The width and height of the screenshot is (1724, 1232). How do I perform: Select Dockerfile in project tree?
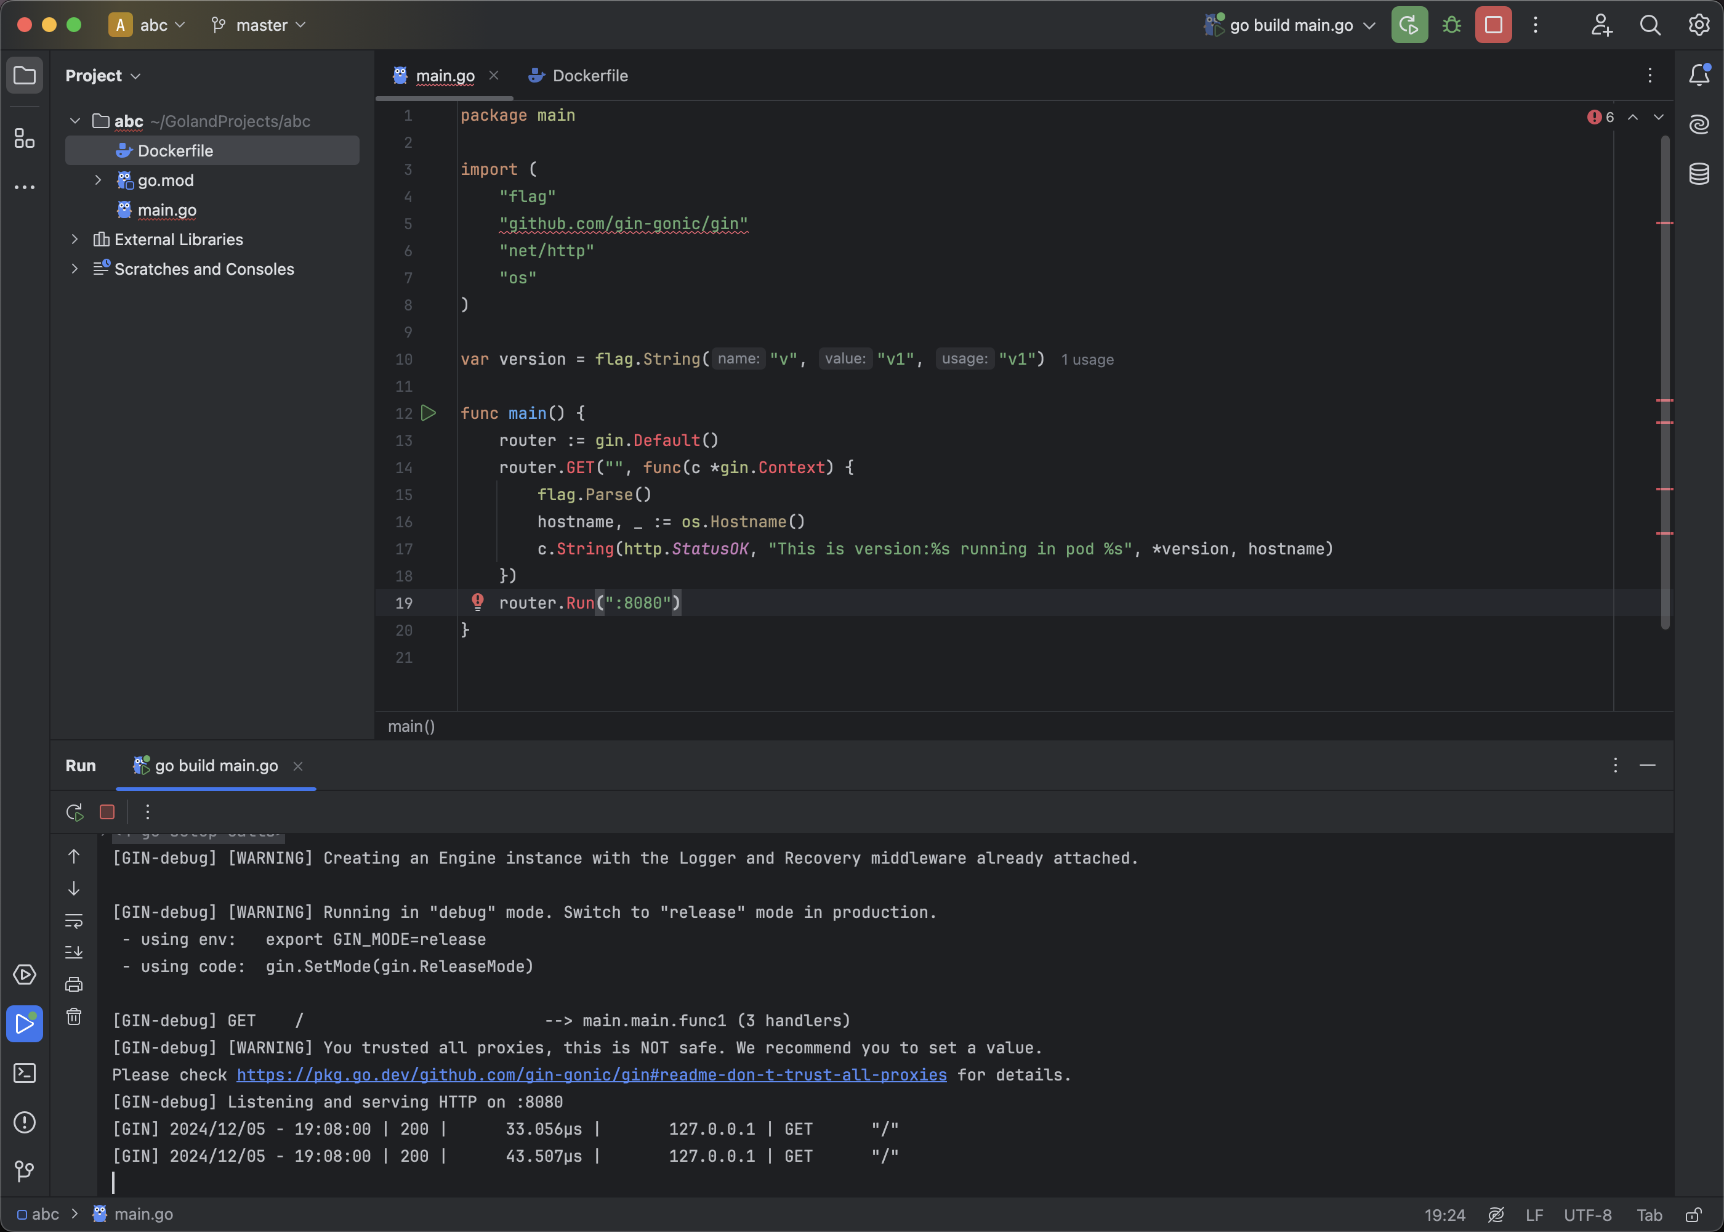(212, 150)
